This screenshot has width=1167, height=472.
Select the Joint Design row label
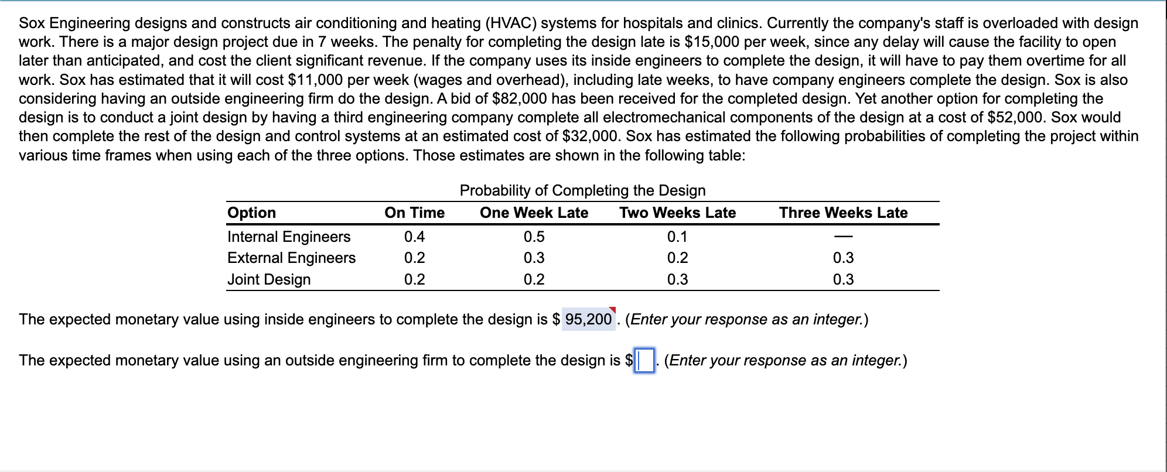tap(268, 279)
